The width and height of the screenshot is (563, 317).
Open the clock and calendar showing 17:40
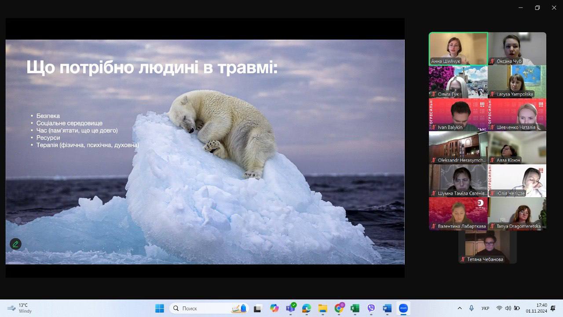coord(536,308)
